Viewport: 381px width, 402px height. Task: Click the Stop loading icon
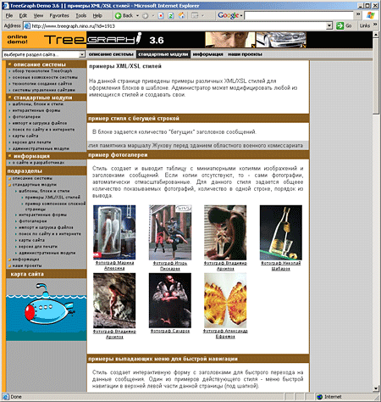[x=161, y=16]
